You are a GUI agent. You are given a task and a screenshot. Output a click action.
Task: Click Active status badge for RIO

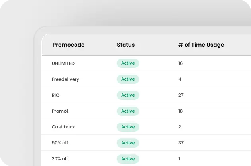tap(128, 95)
